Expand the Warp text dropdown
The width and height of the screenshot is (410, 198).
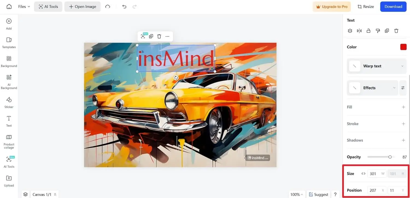377,66
